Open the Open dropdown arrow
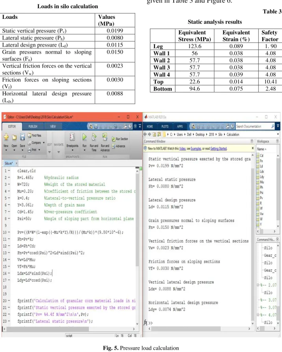Screen dimensions: 282x352 pyautogui.click(x=14, y=150)
